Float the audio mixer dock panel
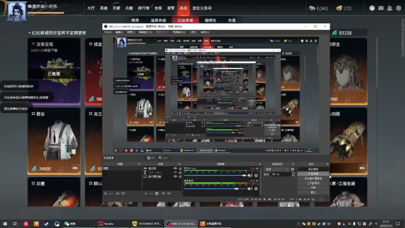 coord(260,164)
